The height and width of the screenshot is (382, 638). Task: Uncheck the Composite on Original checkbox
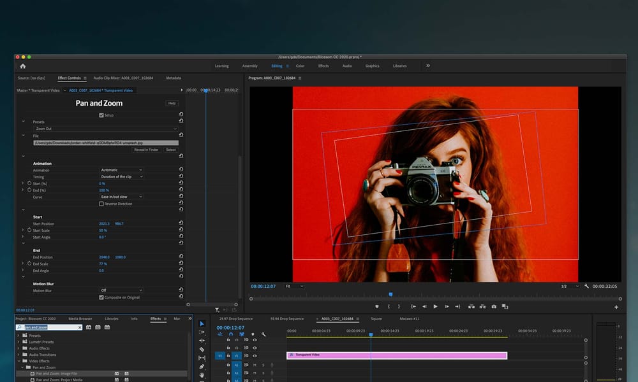[x=101, y=297]
